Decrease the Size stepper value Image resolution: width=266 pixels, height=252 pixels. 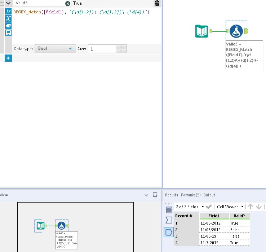121,51
